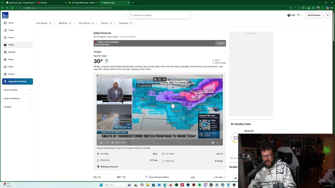Open Monthly forecast in the sidebar
The image size is (335, 188).
[x=18, y=52]
